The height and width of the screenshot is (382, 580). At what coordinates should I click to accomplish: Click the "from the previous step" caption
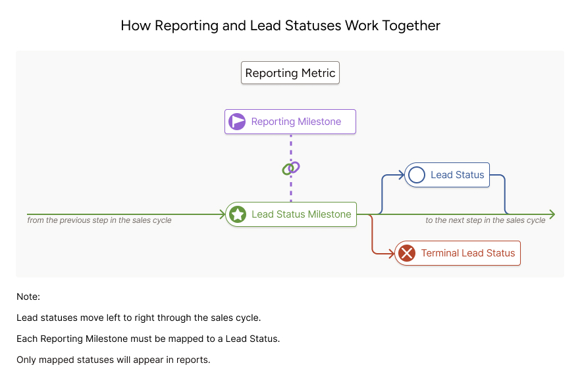click(99, 221)
